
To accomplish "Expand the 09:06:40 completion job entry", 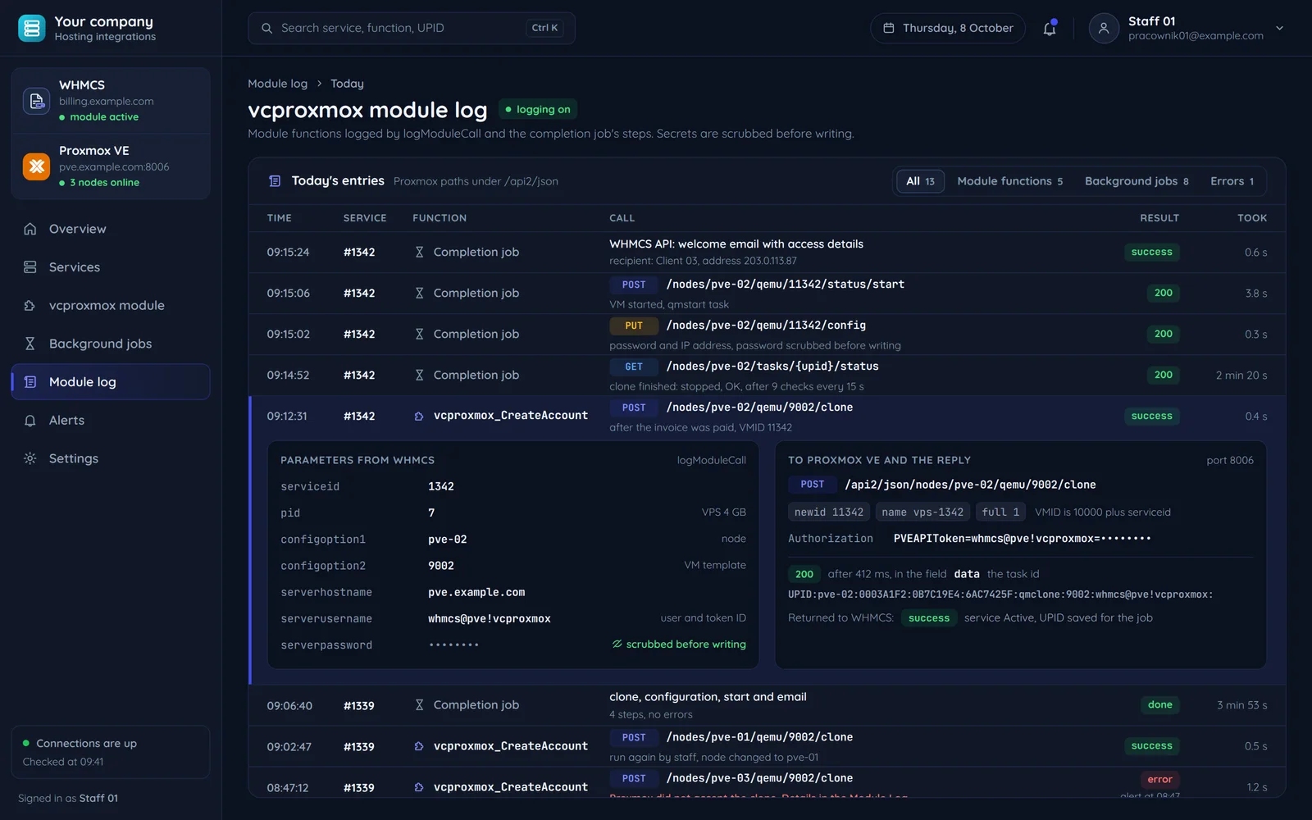I will [767, 705].
